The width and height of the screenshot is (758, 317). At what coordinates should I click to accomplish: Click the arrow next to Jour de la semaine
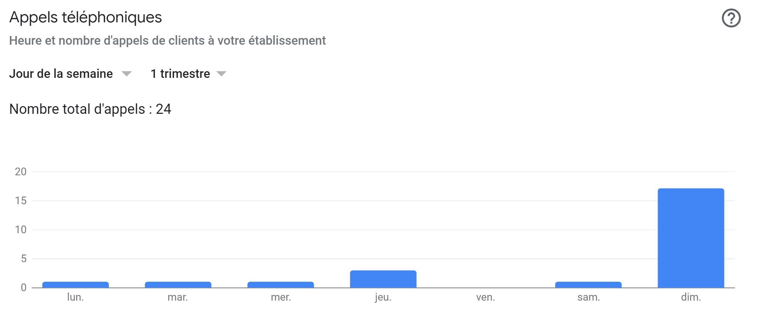pyautogui.click(x=126, y=74)
